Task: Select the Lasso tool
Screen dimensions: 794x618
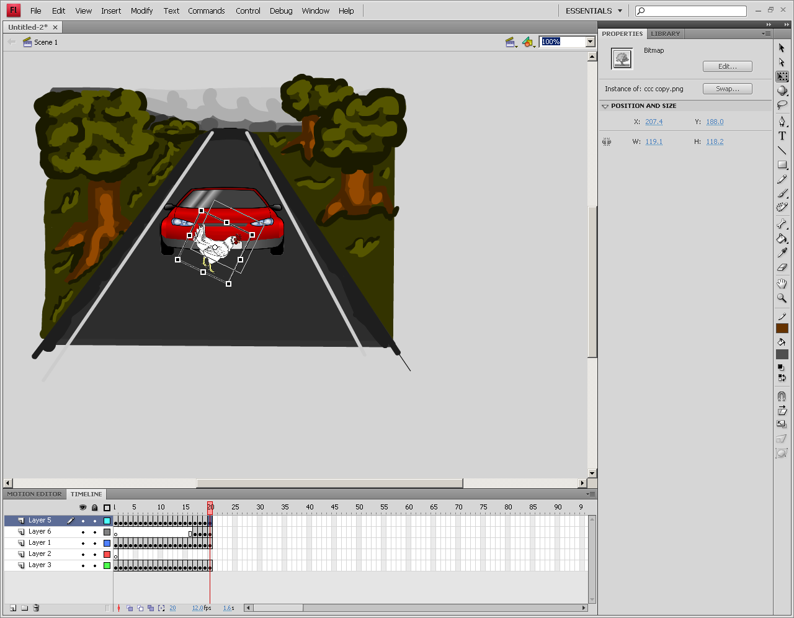Action: tap(782, 105)
